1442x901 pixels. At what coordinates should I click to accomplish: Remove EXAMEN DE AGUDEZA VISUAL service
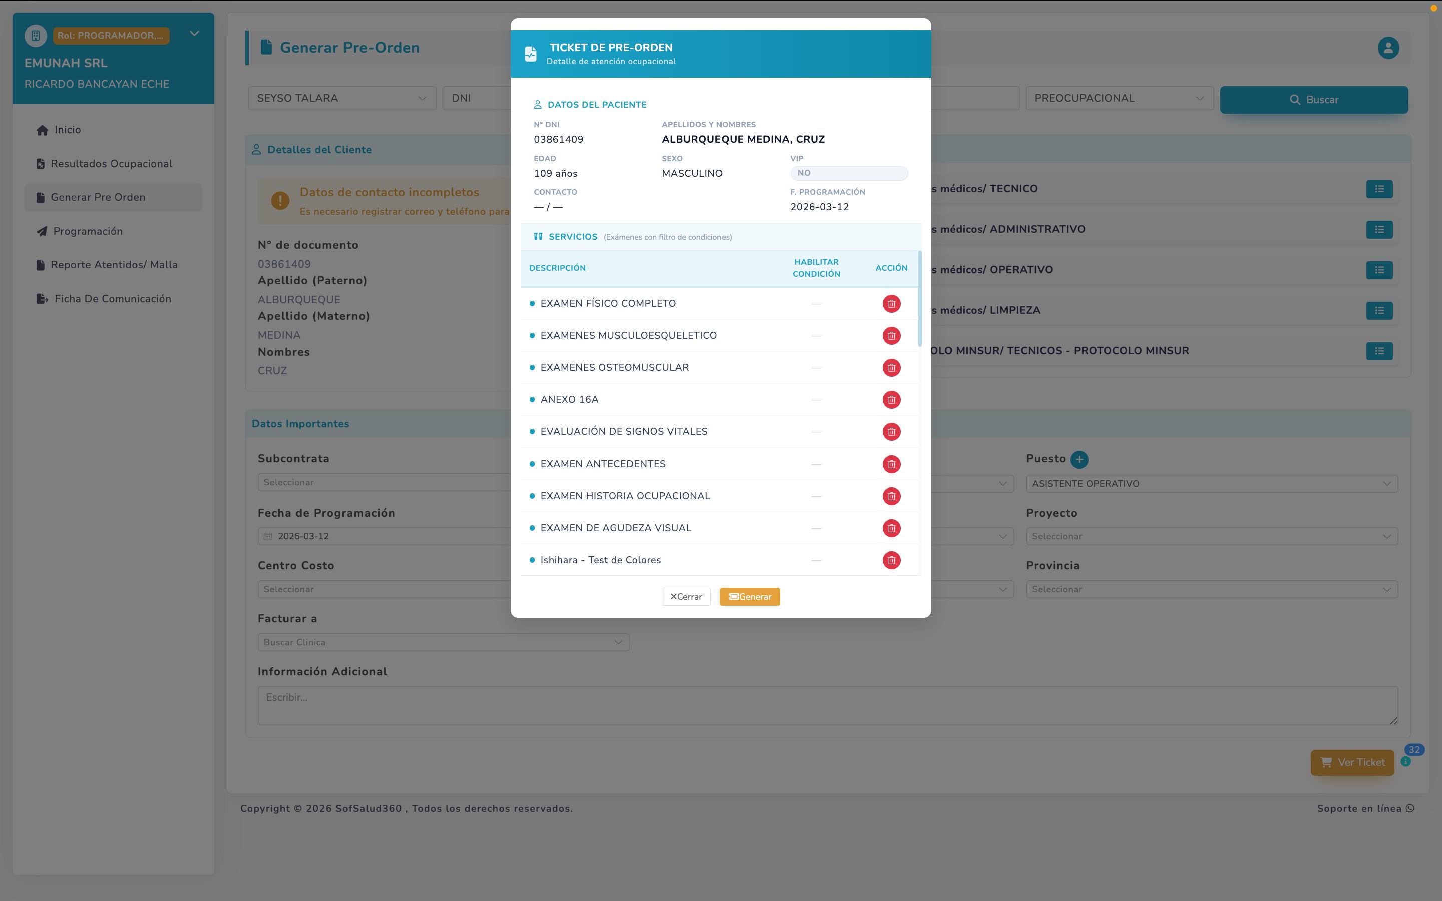pyautogui.click(x=891, y=528)
